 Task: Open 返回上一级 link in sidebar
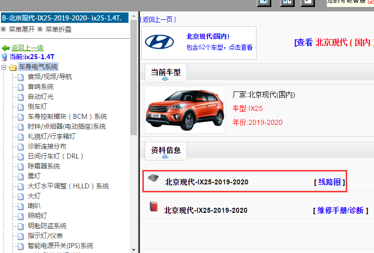point(27,48)
